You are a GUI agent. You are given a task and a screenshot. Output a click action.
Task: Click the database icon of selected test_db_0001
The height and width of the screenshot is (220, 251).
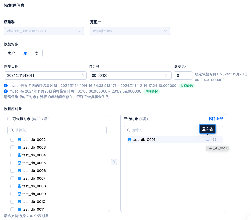coord(130,140)
